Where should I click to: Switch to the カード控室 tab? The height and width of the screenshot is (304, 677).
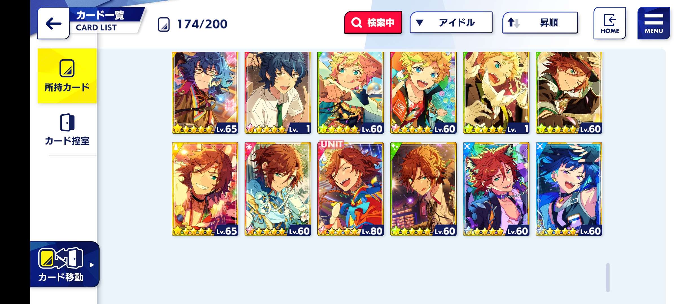(x=67, y=130)
